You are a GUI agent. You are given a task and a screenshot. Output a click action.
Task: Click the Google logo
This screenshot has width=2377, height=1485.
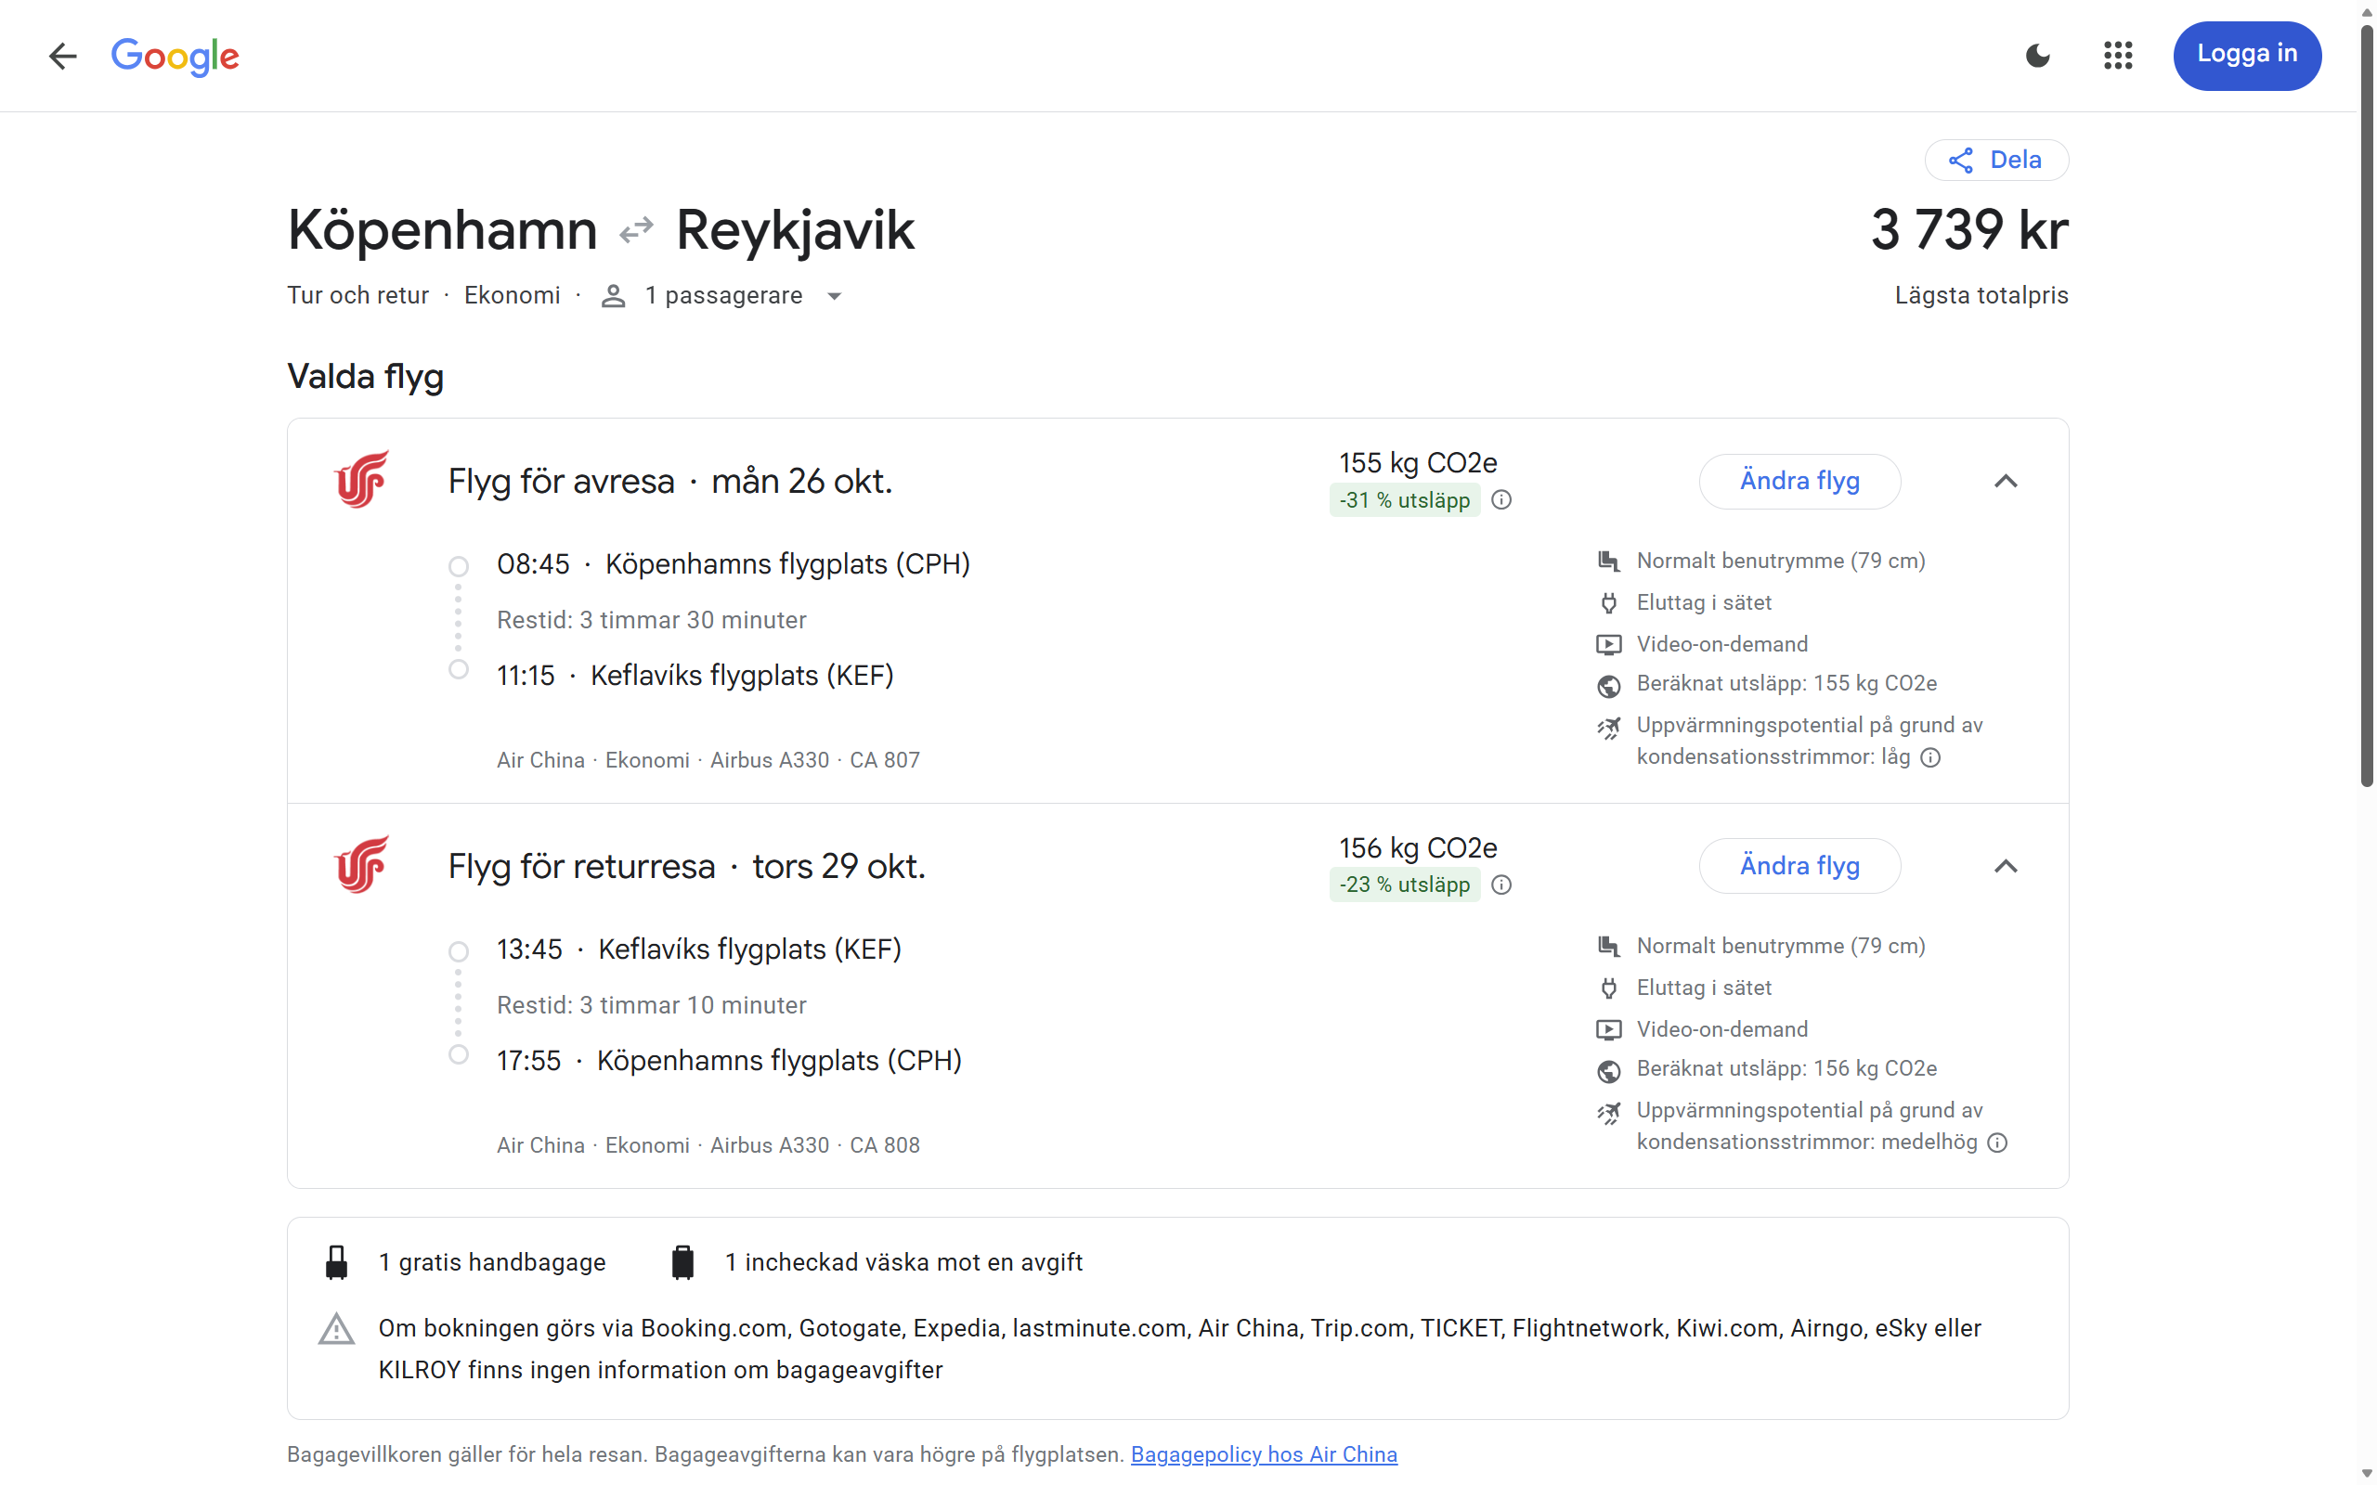click(x=175, y=56)
